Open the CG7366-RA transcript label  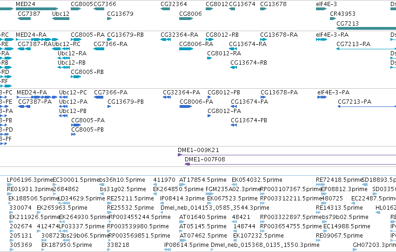tap(111, 44)
